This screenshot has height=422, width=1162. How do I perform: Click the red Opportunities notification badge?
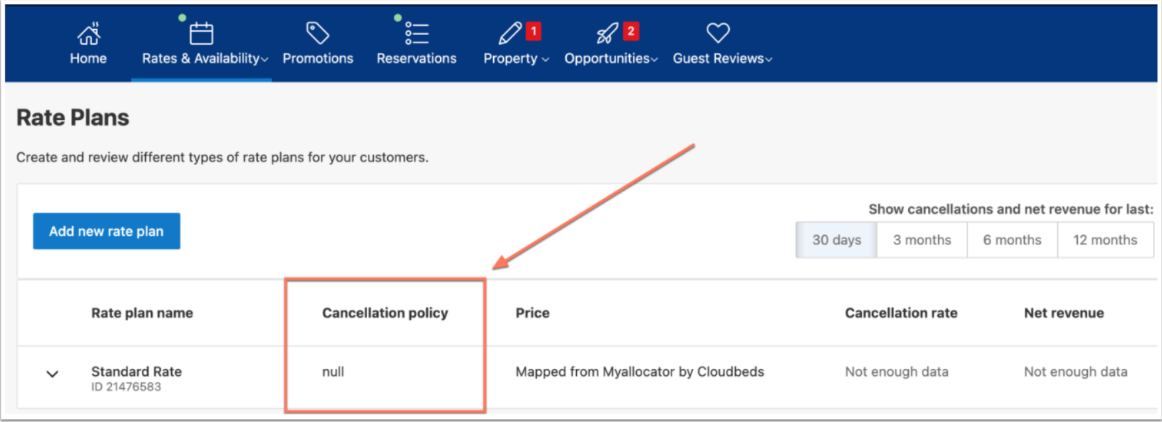click(x=631, y=30)
